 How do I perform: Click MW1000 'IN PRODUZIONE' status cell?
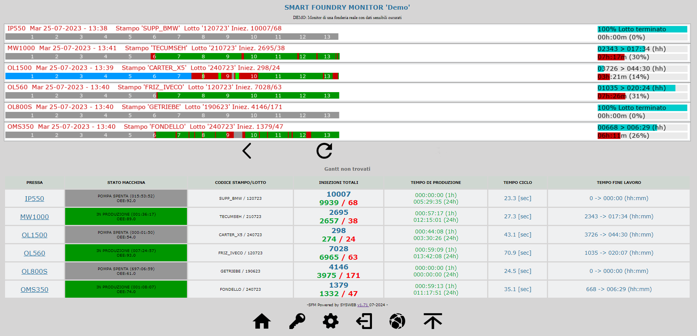coord(126,216)
